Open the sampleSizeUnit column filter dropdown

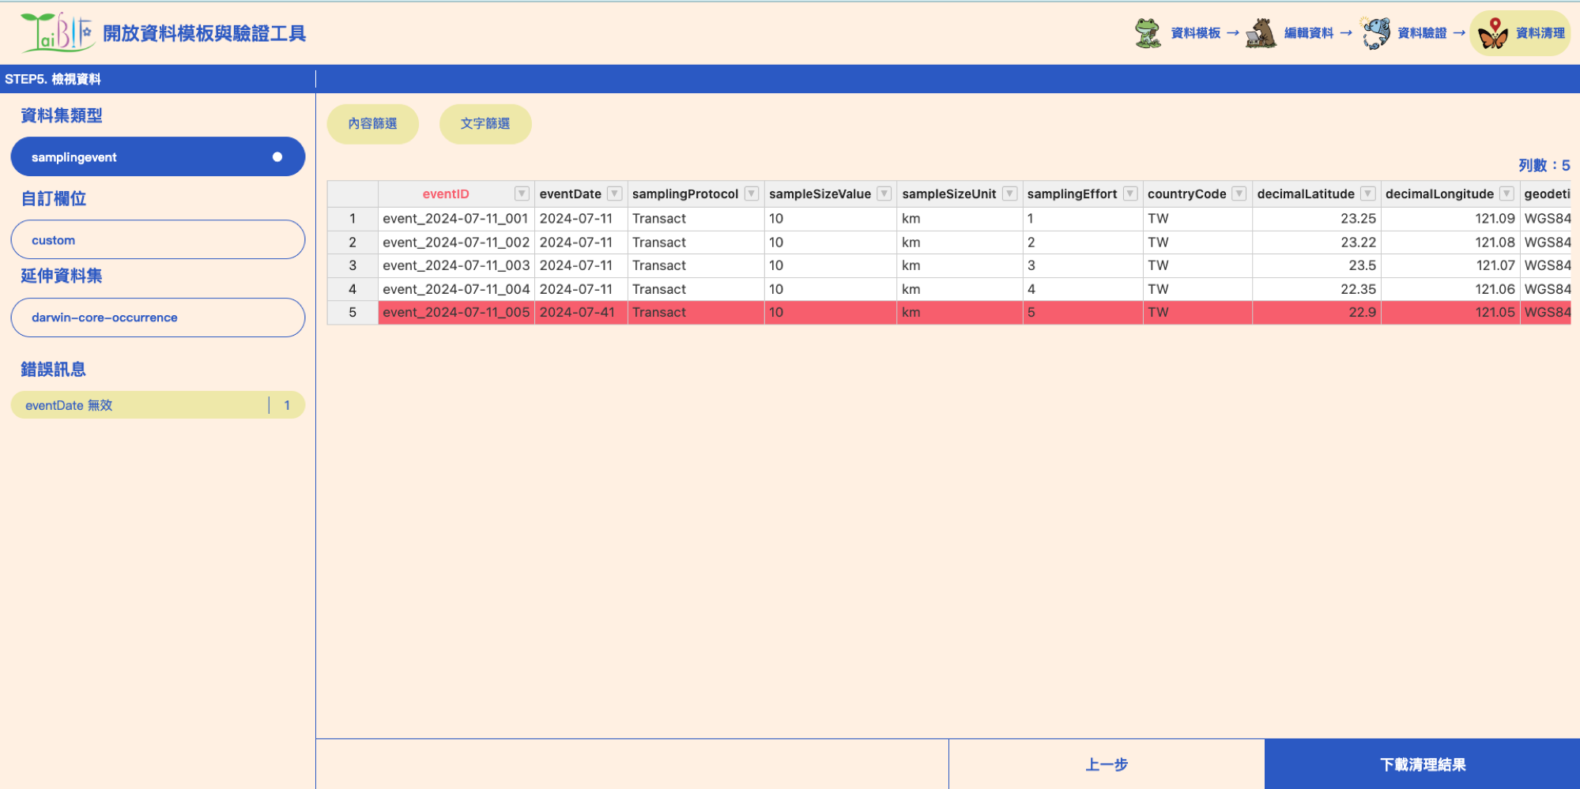[1009, 193]
